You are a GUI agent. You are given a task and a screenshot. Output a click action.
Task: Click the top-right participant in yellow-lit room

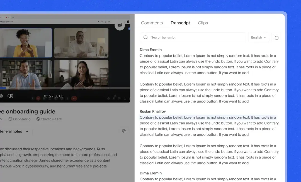coord(81,42)
